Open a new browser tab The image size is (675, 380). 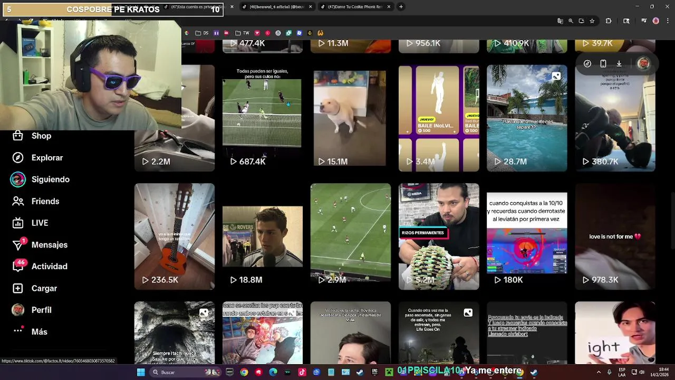pyautogui.click(x=401, y=7)
